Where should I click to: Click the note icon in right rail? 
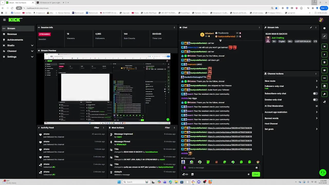(x=324, y=62)
